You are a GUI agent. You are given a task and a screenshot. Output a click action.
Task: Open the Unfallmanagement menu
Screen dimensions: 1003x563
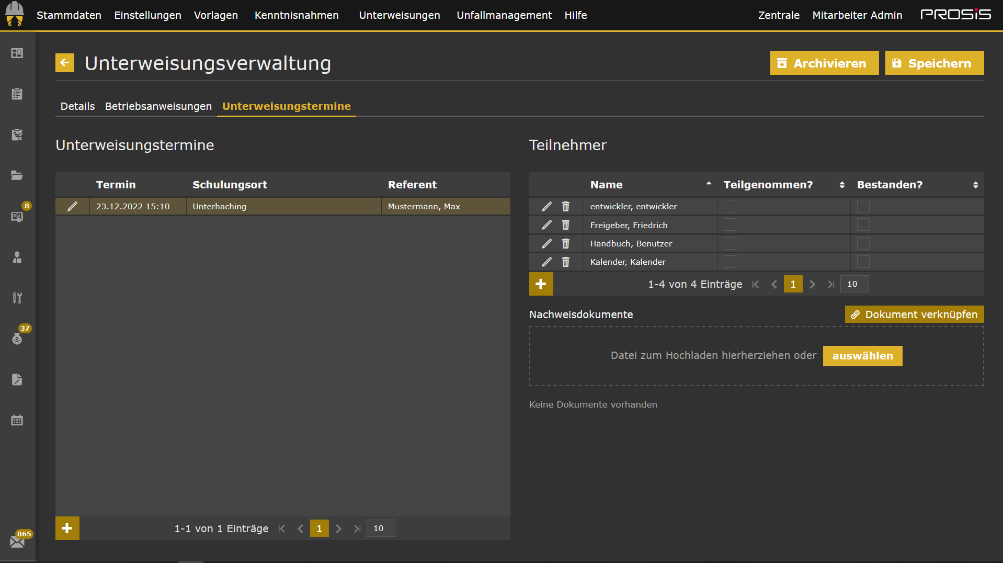[x=504, y=15]
